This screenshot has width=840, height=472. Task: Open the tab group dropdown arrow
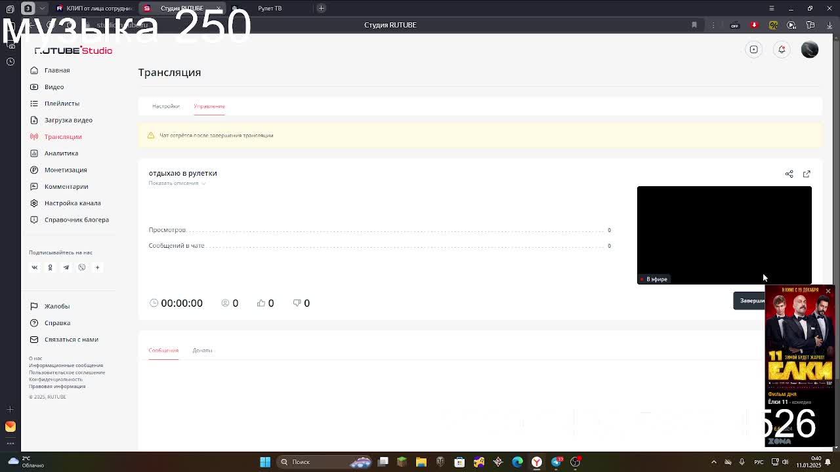click(42, 8)
